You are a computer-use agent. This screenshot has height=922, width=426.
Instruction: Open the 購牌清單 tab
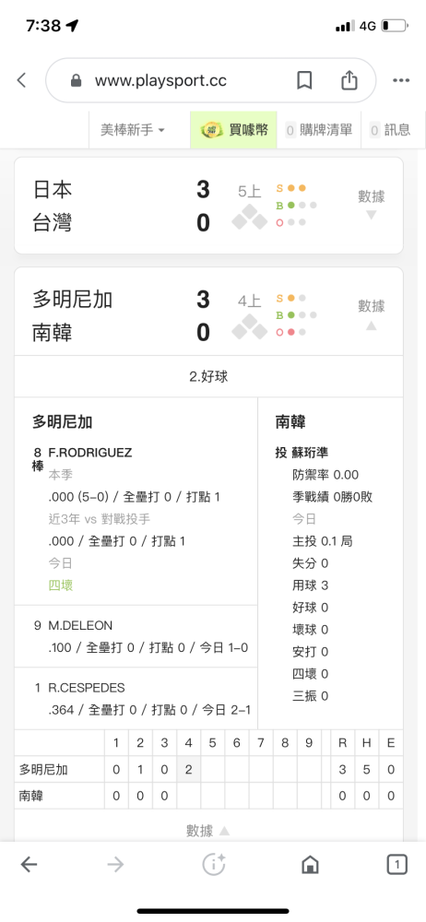[319, 130]
